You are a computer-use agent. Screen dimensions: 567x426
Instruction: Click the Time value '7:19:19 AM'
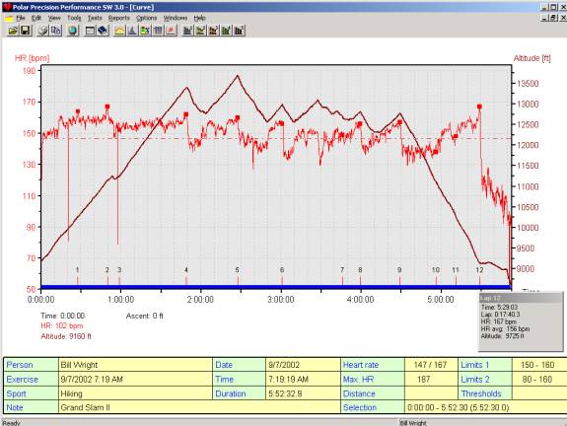(x=303, y=379)
